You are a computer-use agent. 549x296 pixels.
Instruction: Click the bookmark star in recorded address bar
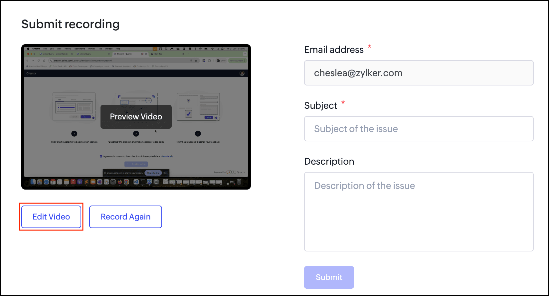coord(196,61)
